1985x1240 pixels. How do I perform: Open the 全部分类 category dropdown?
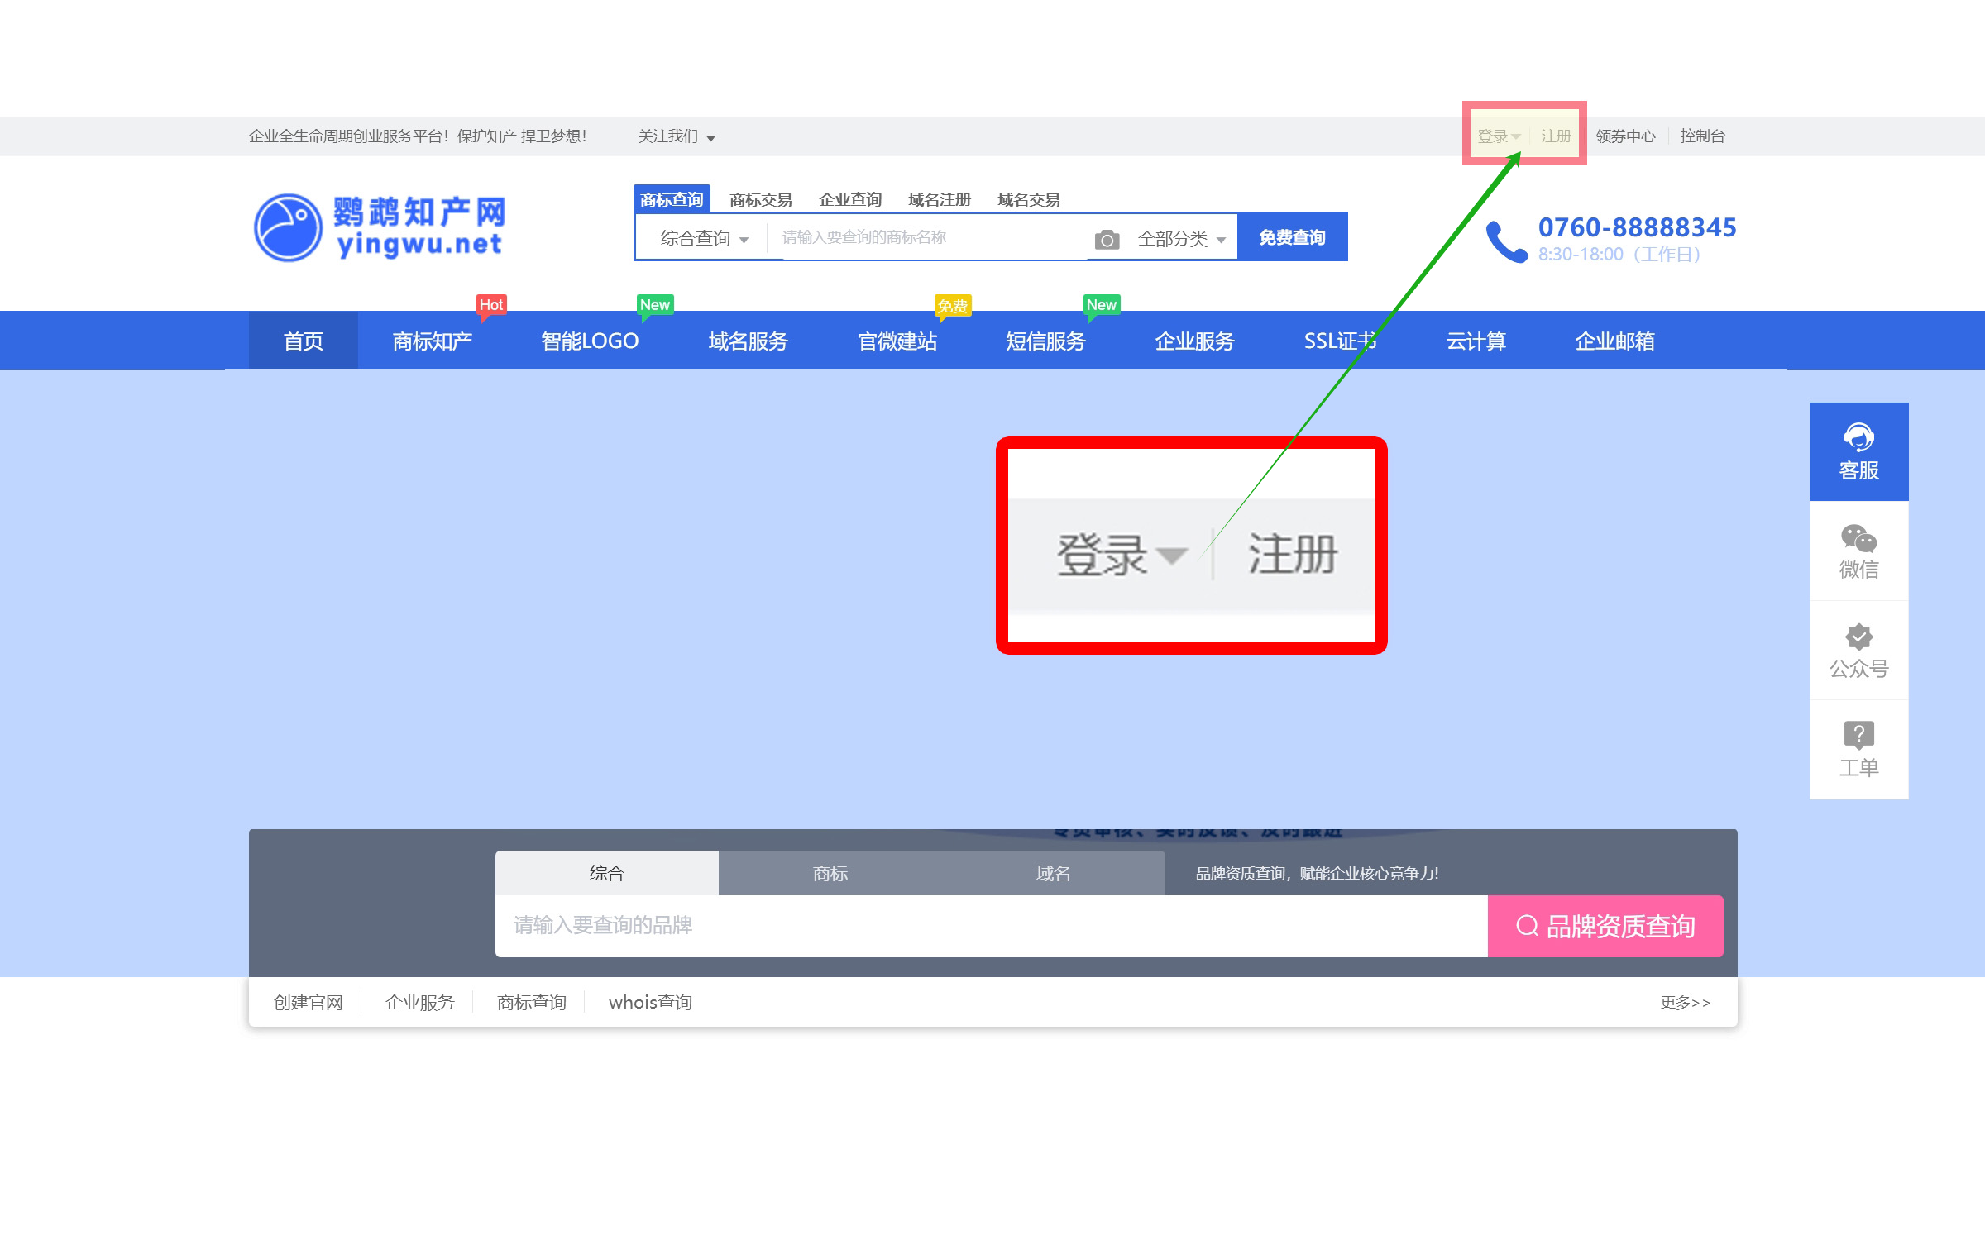(1181, 239)
